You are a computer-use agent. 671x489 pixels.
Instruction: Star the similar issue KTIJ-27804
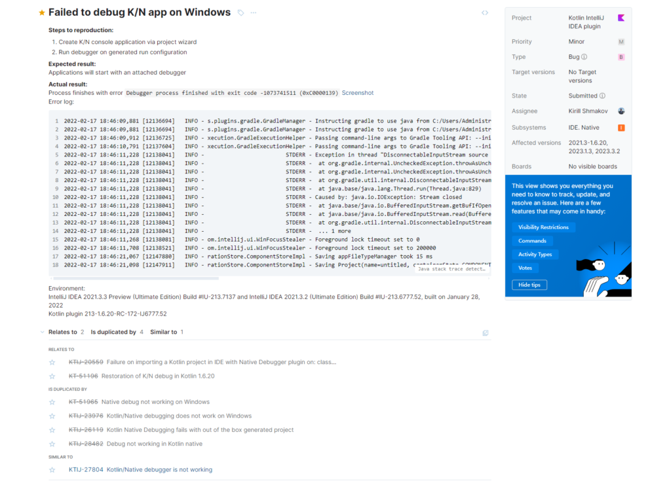coord(52,469)
